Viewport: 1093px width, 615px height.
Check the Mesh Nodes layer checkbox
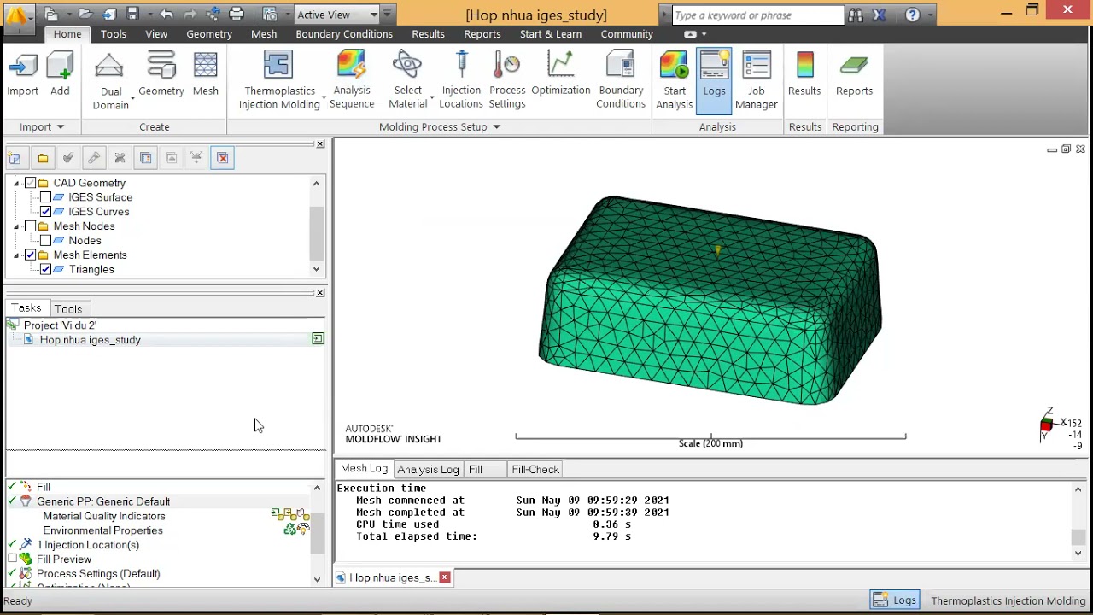(x=31, y=226)
